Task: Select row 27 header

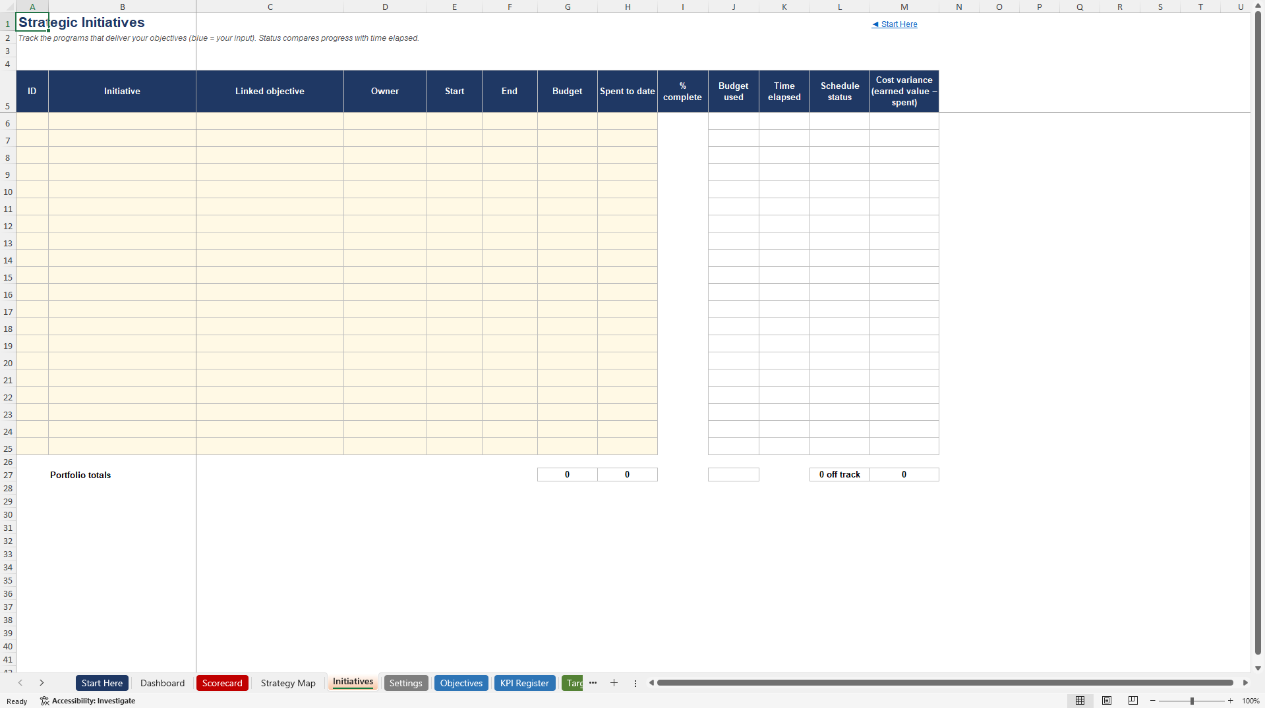Action: [x=8, y=475]
